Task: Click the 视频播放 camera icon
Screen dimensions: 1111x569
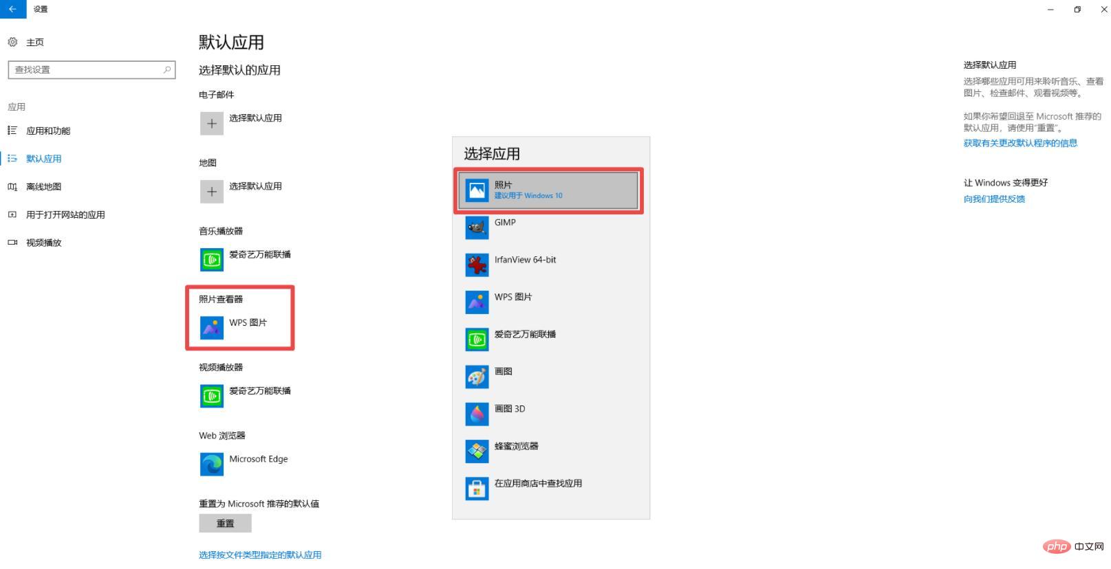Action: point(12,243)
